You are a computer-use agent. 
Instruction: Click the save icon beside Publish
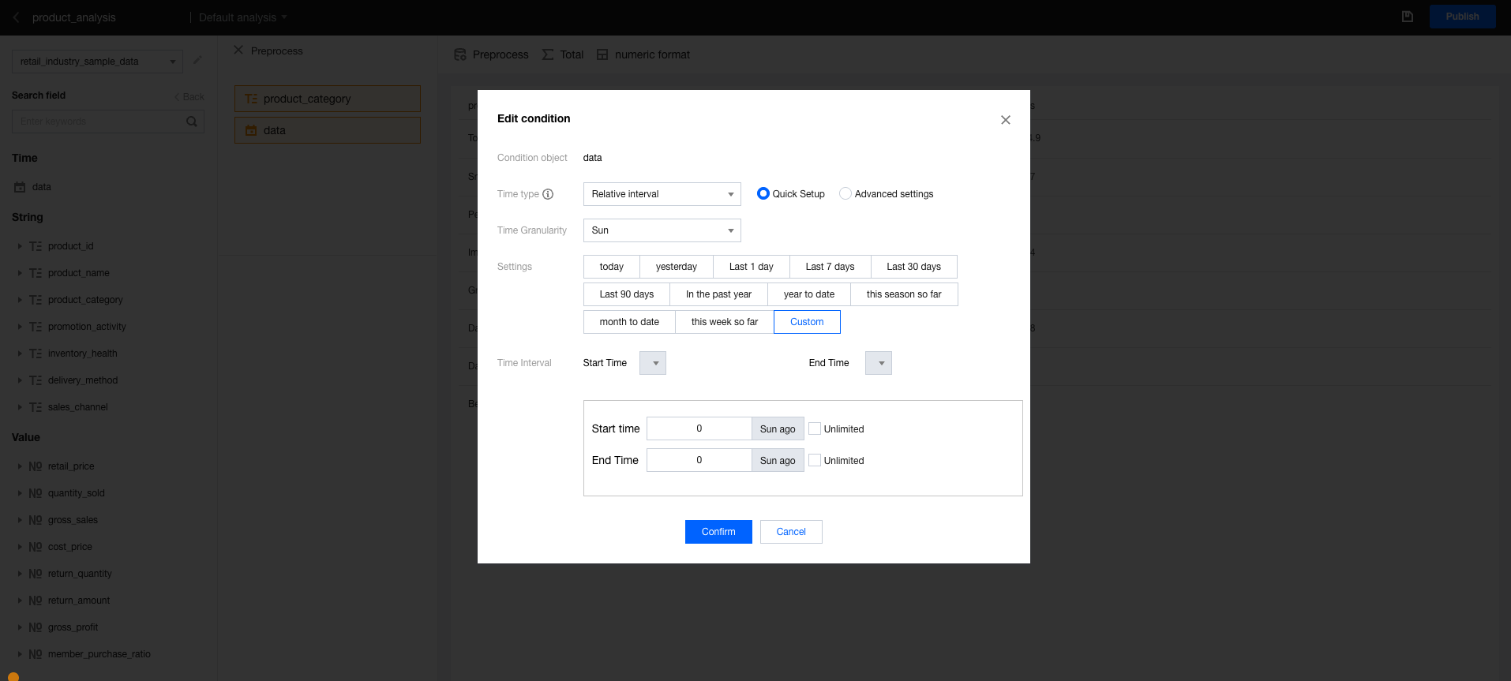(x=1407, y=17)
